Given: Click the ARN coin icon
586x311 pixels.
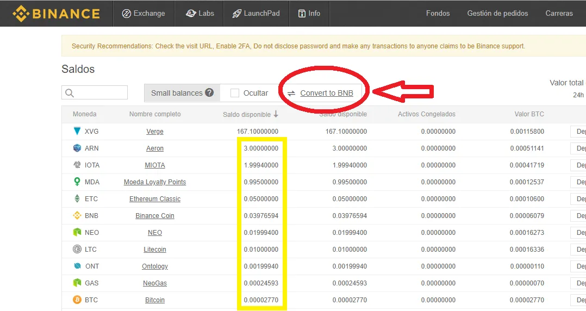Looking at the screenshot, I should 77,148.
